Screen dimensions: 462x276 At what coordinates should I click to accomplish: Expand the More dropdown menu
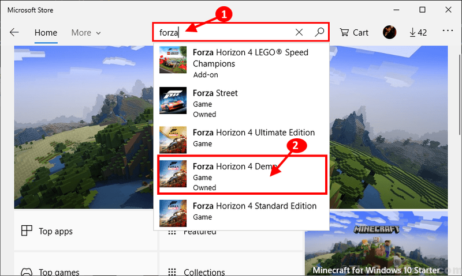tap(85, 33)
